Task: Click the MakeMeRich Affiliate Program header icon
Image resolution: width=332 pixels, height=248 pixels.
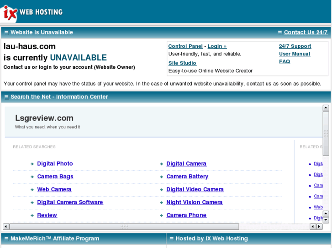Action: click(x=6, y=239)
